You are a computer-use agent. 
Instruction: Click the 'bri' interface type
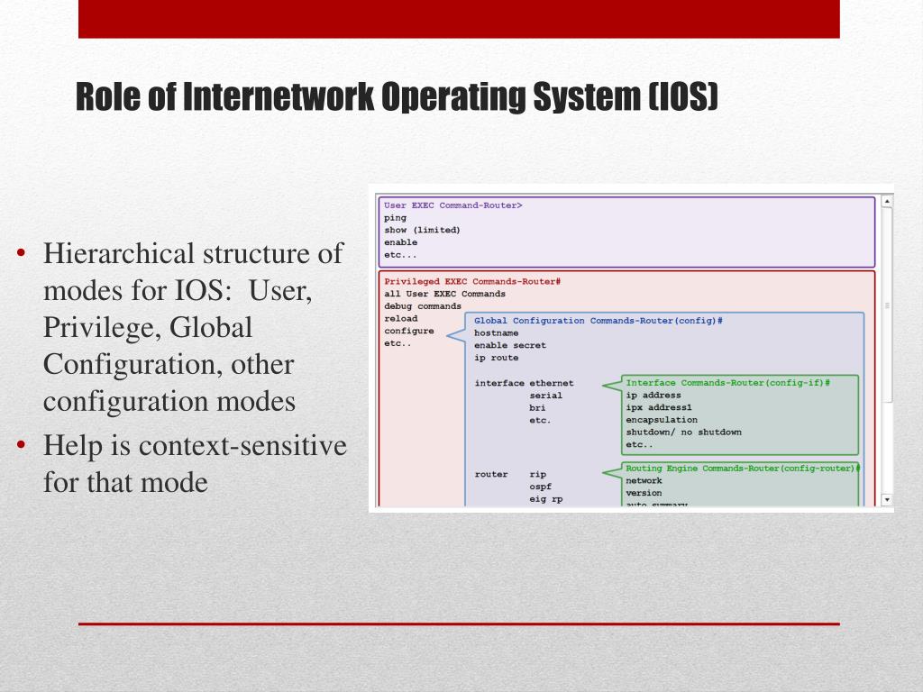(x=537, y=408)
